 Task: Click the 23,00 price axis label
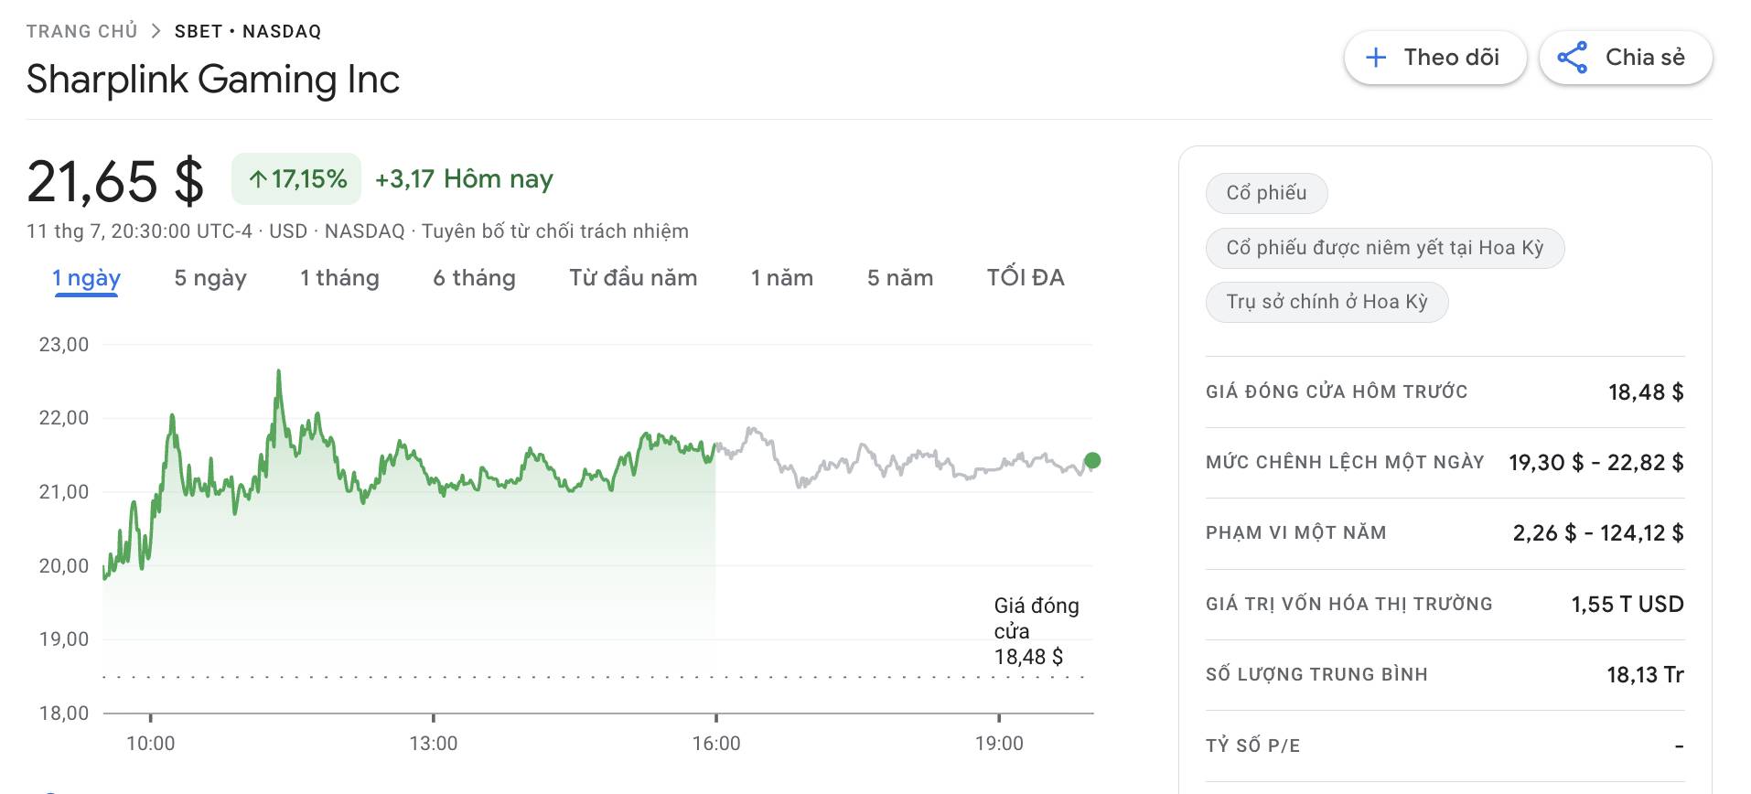(64, 345)
